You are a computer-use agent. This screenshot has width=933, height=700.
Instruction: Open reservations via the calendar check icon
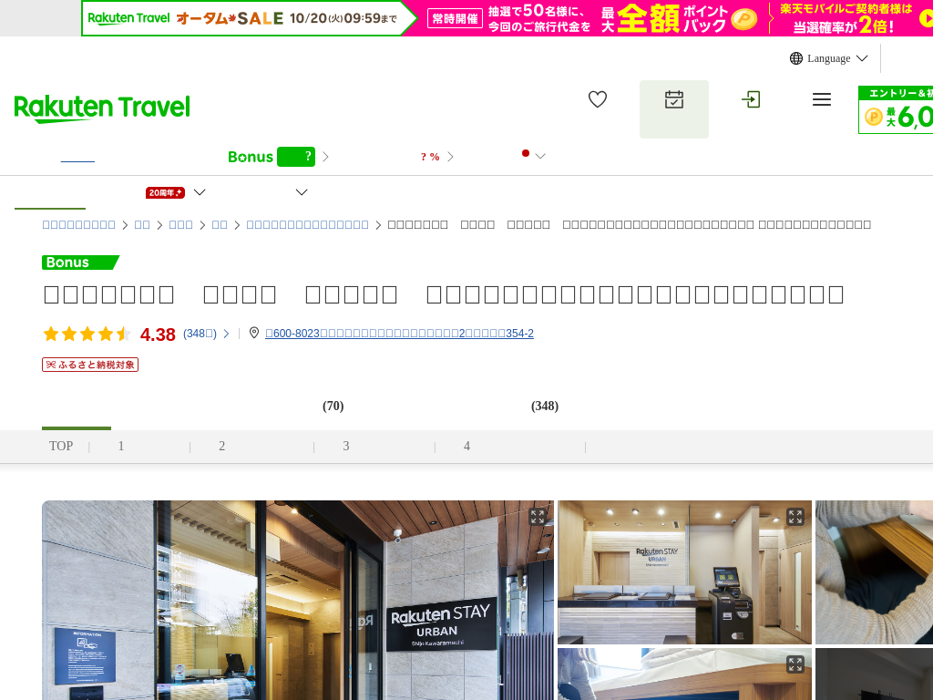[x=674, y=99]
